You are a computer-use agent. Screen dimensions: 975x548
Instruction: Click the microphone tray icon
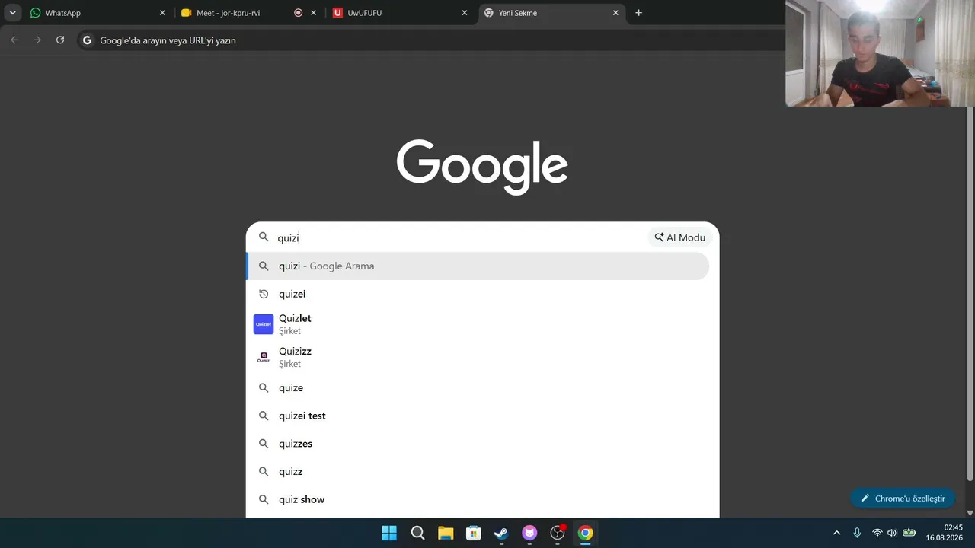tap(857, 533)
